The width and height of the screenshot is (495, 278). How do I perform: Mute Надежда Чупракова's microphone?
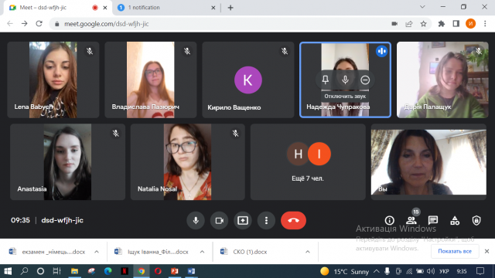click(x=345, y=80)
